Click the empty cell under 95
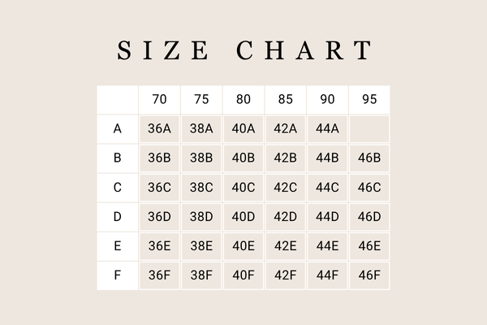The image size is (487, 325). 369,128
